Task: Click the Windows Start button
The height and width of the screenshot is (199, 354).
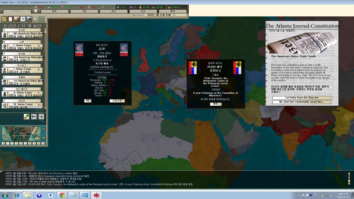Action: [x=5, y=195]
